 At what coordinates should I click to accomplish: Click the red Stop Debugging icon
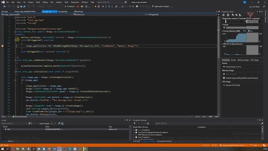[x=95, y=7]
